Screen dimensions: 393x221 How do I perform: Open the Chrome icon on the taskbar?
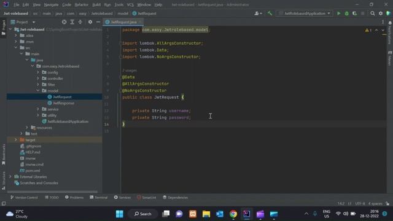[x=233, y=214]
